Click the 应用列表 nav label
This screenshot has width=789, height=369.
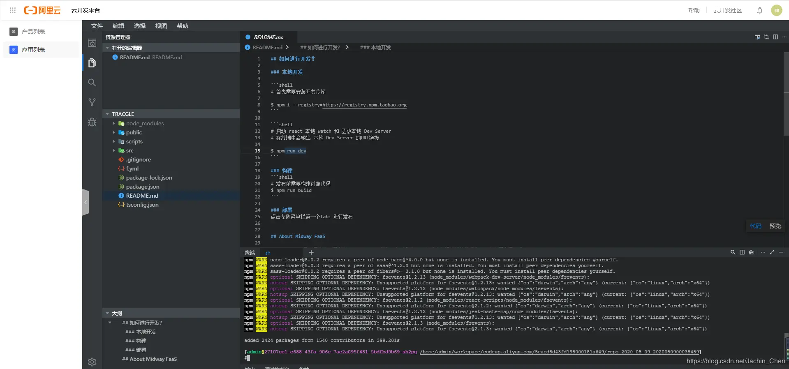[x=33, y=50]
